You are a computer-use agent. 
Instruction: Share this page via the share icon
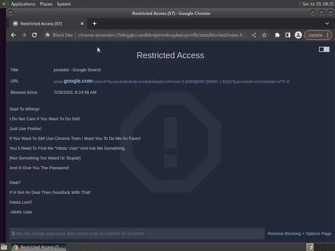point(254,35)
